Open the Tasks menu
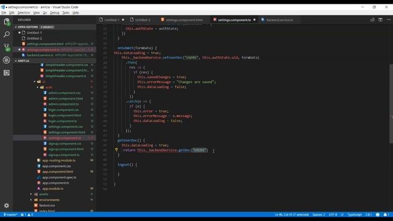The width and height of the screenshot is (393, 221). [66, 12]
